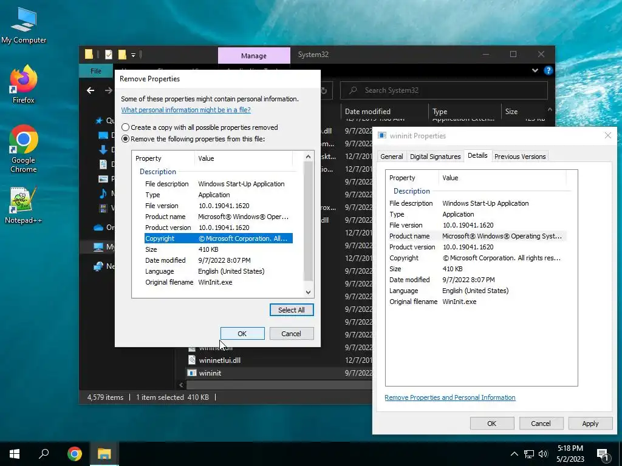Sort by the Type column header
Viewport: 622px width, 466px height.
pyautogui.click(x=465, y=112)
